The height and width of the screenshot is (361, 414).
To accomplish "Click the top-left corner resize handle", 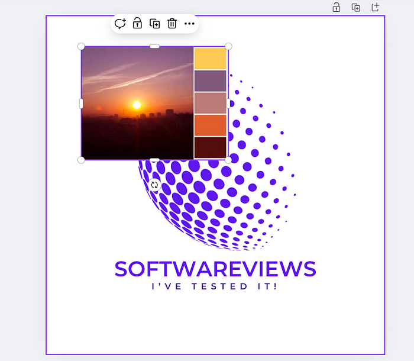I will (81, 47).
